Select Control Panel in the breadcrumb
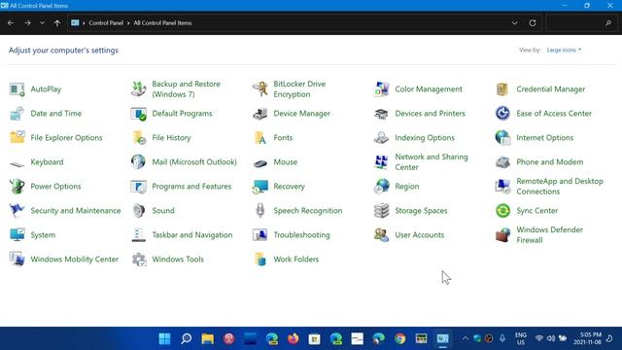Viewport: 622px width, 350px height. click(106, 23)
